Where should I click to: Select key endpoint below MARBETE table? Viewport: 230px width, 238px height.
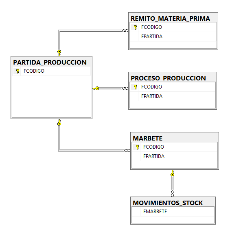(x=172, y=173)
